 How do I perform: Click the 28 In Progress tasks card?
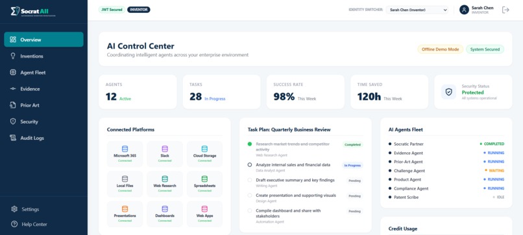221,92
